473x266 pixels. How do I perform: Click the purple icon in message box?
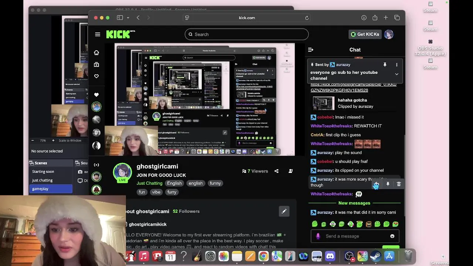318,236
